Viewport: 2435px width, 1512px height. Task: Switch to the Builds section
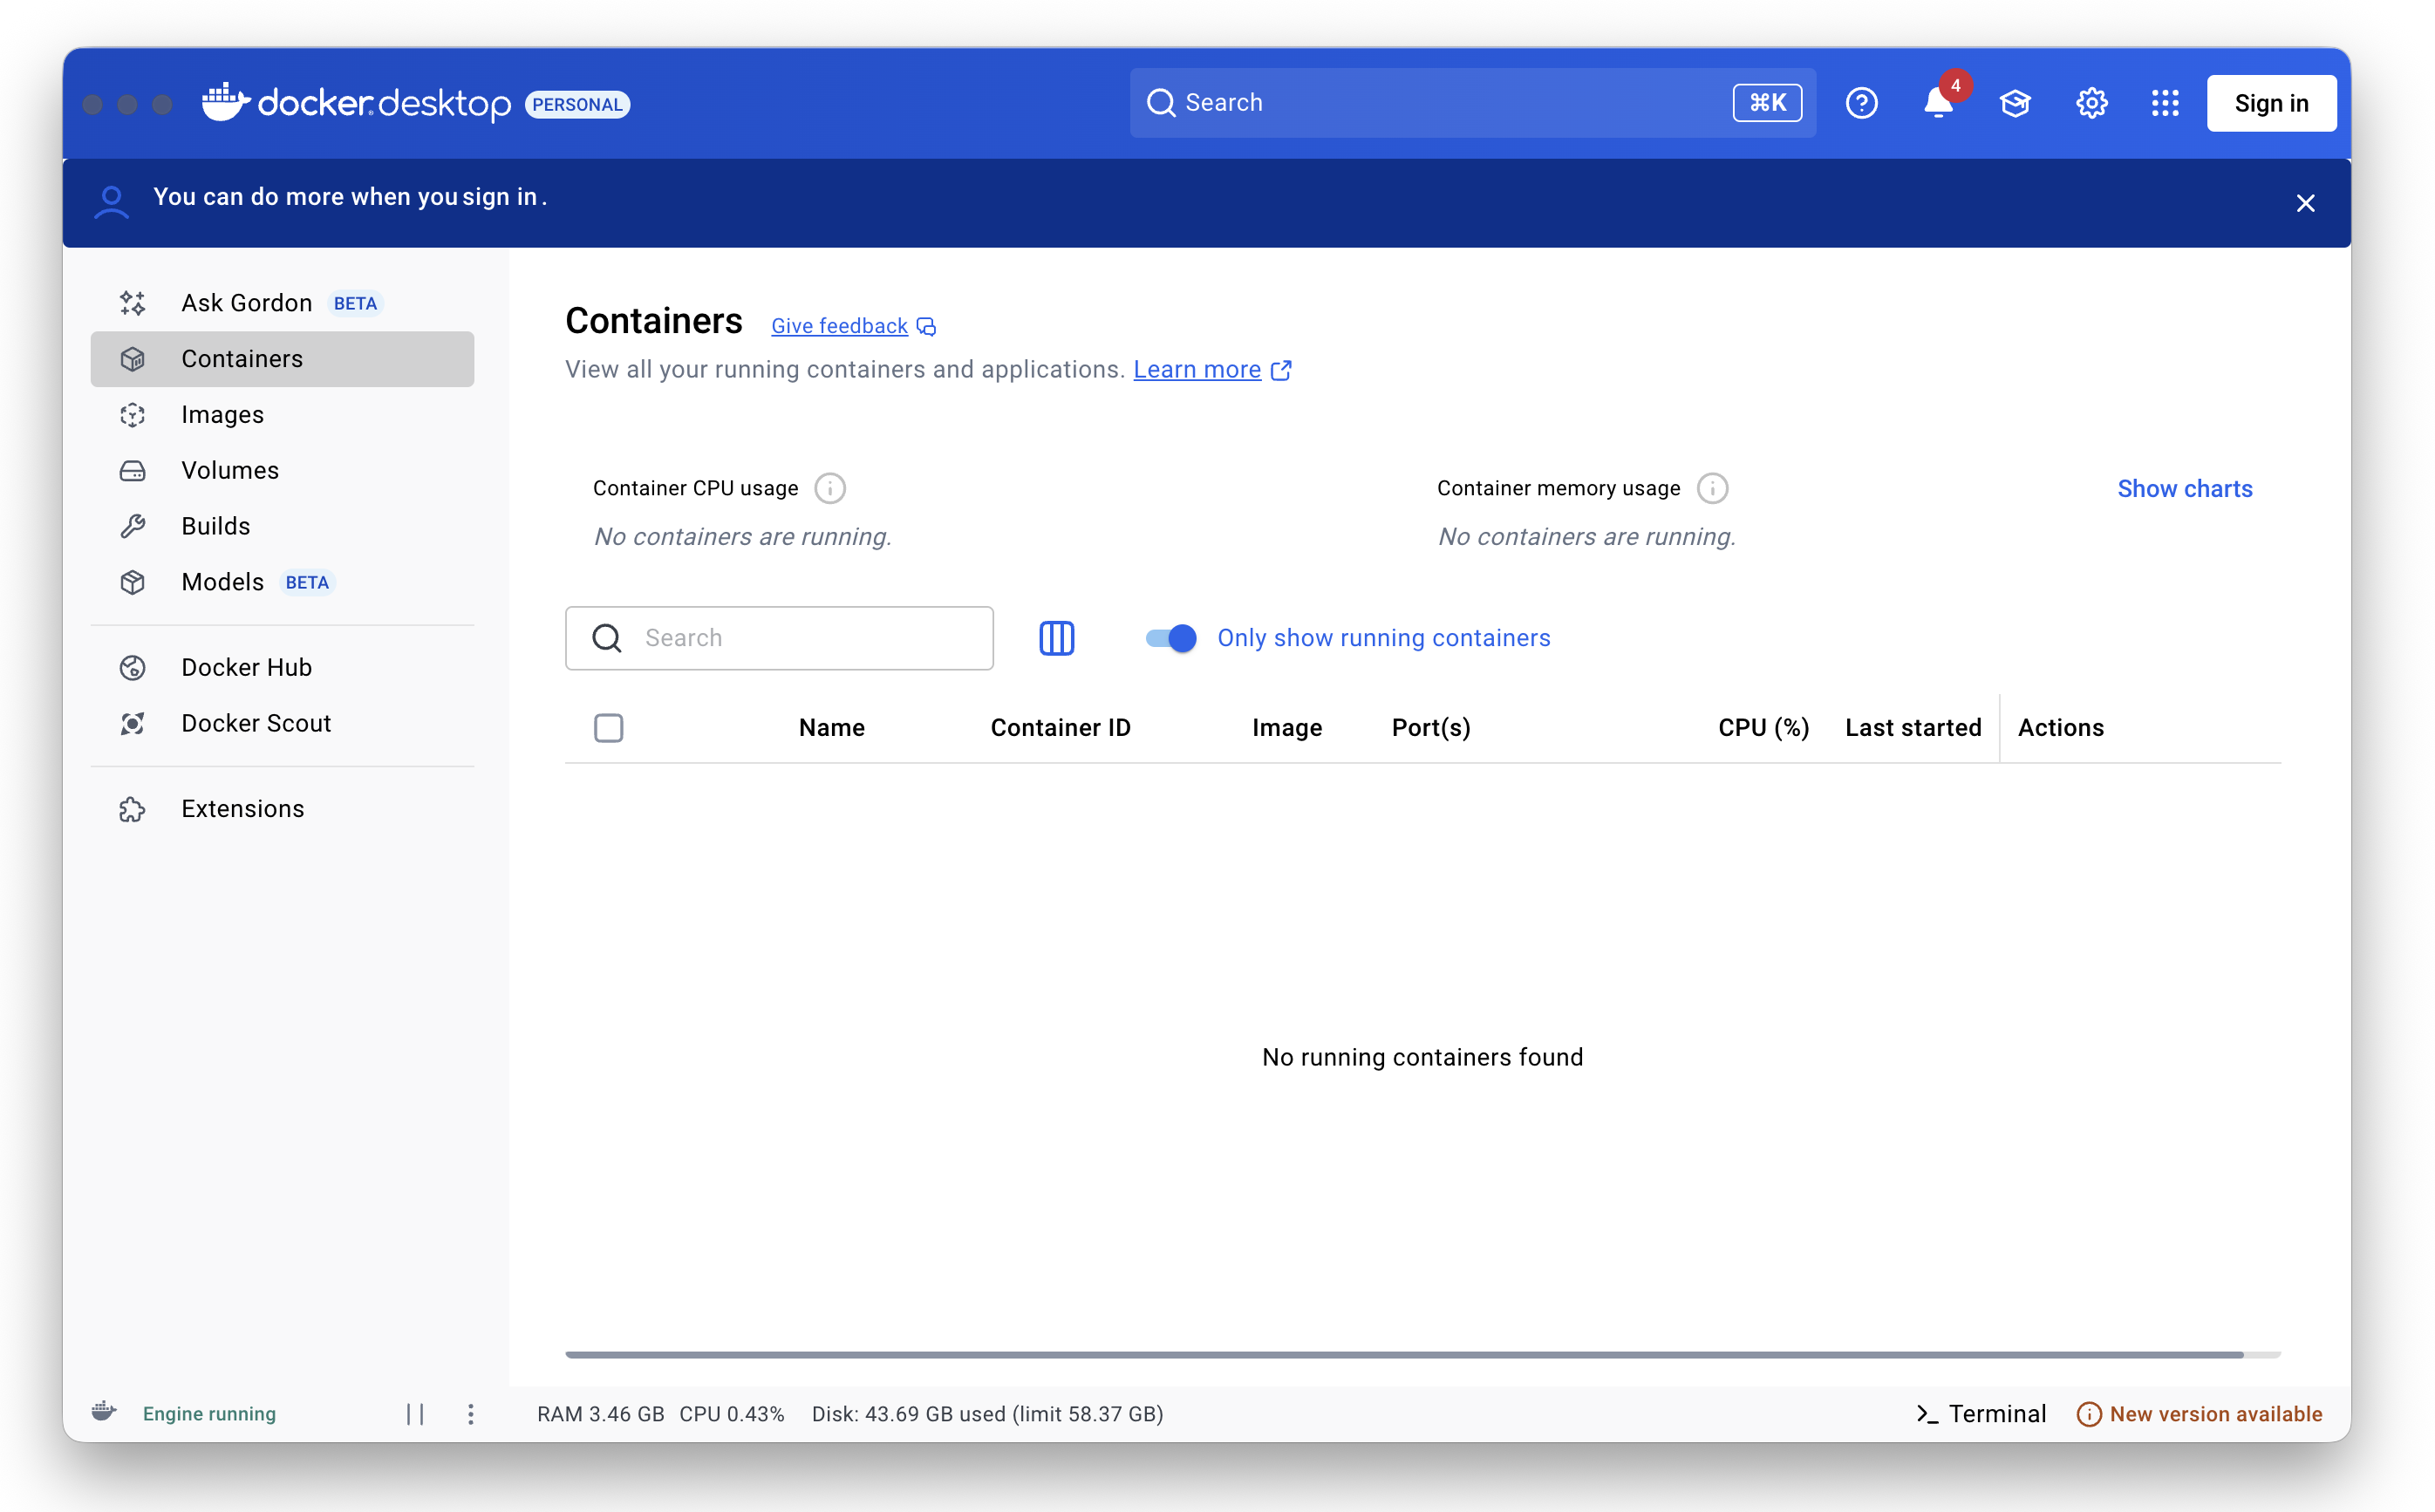tap(216, 525)
